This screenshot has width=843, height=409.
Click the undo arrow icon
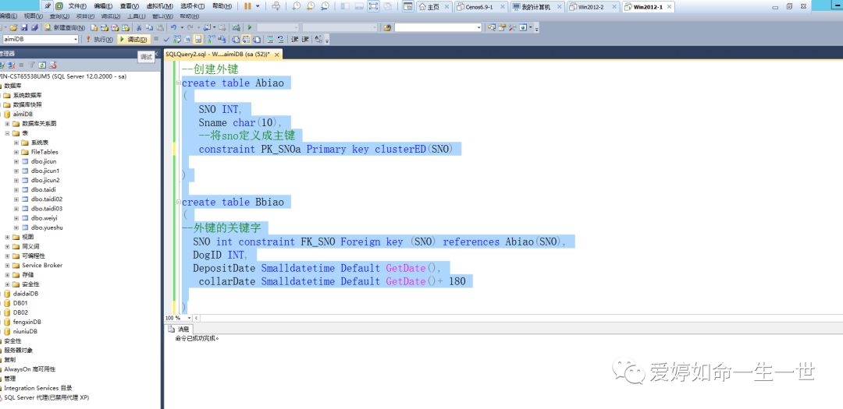pos(173,27)
